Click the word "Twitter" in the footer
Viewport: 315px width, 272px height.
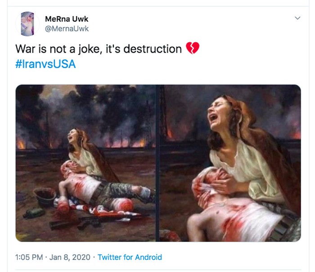(110, 258)
